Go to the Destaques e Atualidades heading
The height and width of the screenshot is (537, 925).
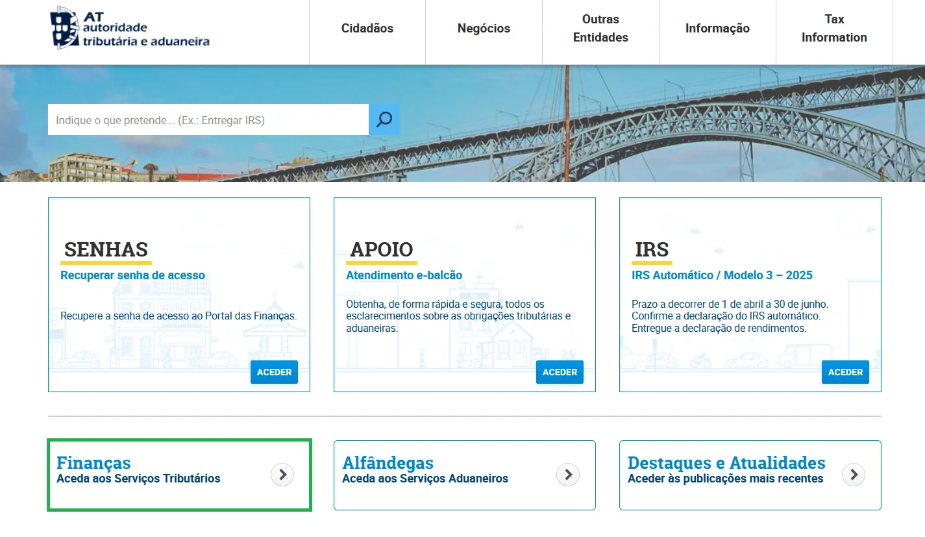(x=726, y=463)
